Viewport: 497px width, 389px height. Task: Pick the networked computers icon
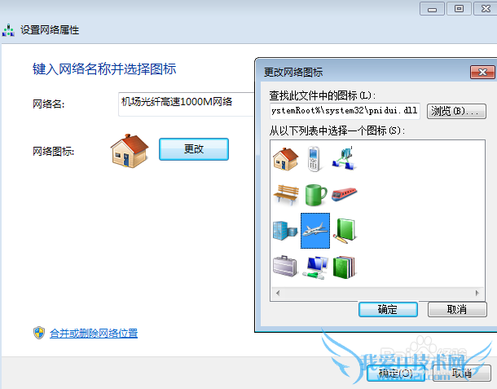pyautogui.click(x=315, y=267)
